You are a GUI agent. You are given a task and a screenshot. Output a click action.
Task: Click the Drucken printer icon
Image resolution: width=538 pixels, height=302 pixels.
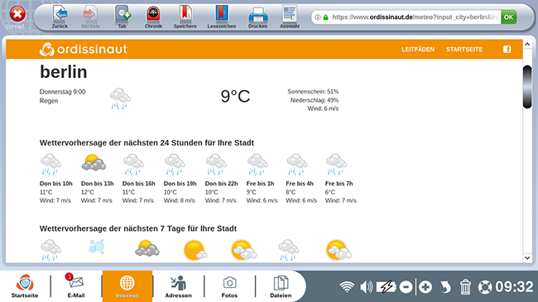[257, 15]
